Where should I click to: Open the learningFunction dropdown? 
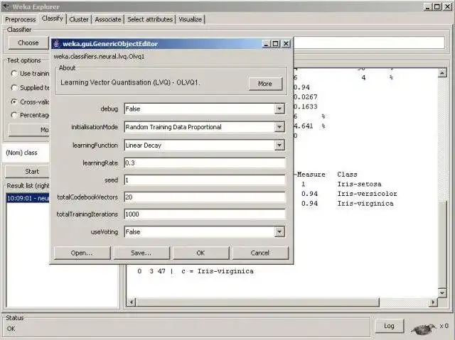[x=279, y=145]
